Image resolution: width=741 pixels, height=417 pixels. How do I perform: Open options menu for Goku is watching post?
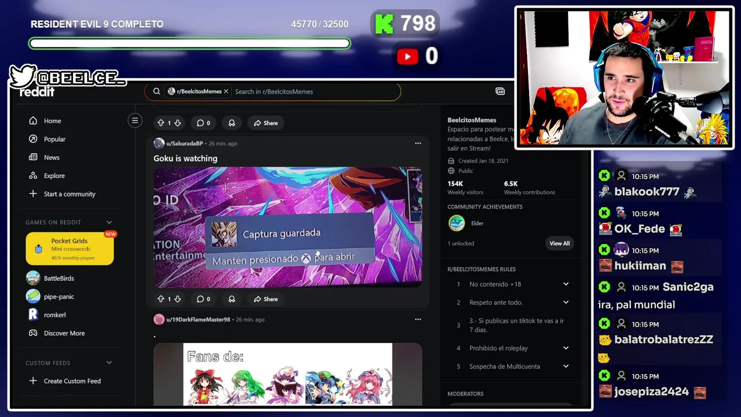click(418, 143)
